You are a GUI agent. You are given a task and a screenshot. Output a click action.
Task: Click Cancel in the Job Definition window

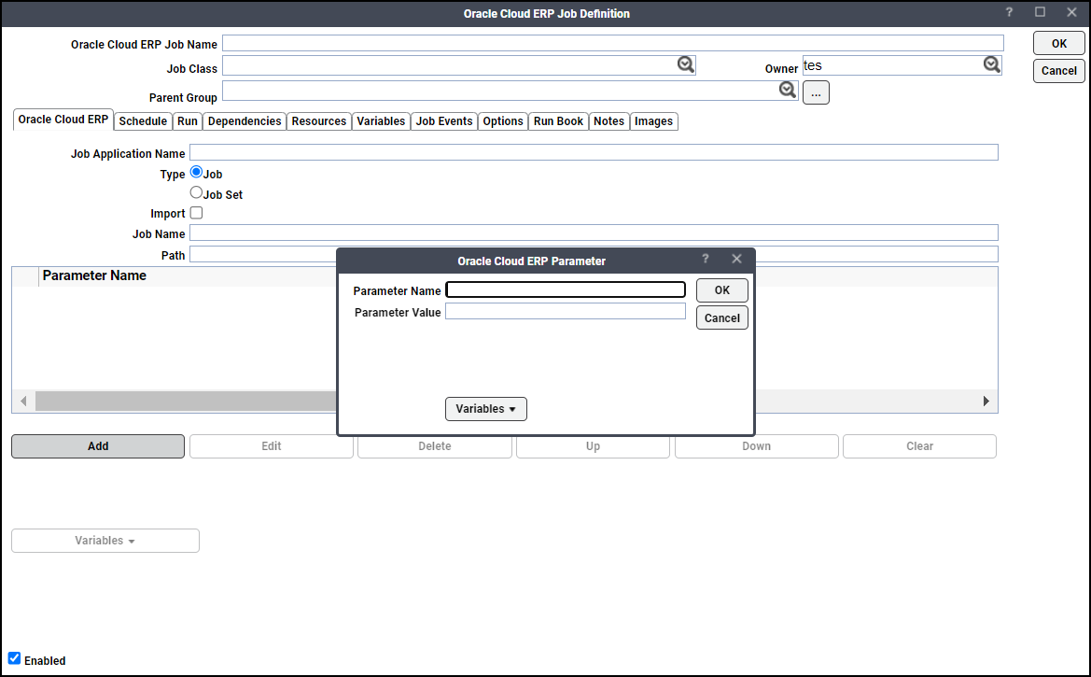click(x=1059, y=70)
